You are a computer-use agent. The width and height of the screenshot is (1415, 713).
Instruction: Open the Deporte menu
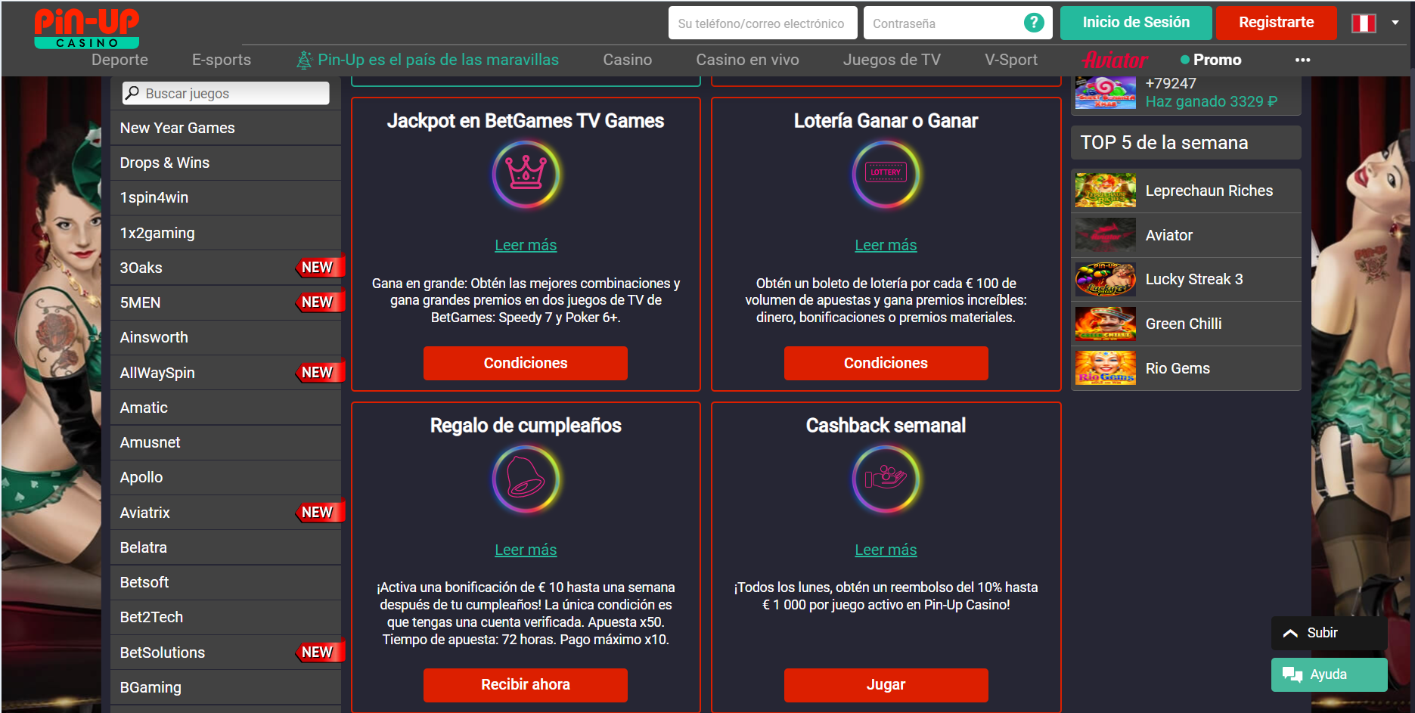[x=119, y=60]
